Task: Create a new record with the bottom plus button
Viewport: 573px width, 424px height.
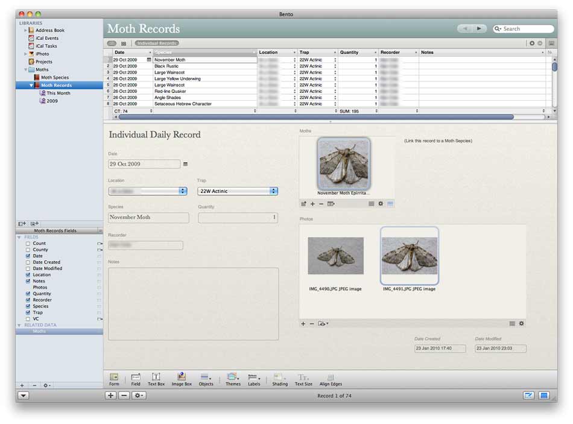Action: pyautogui.click(x=111, y=395)
